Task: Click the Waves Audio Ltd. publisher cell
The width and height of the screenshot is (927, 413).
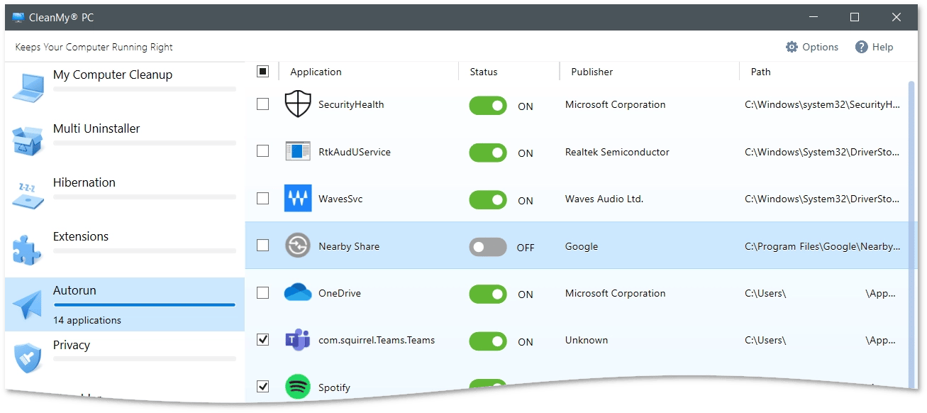Action: [604, 199]
